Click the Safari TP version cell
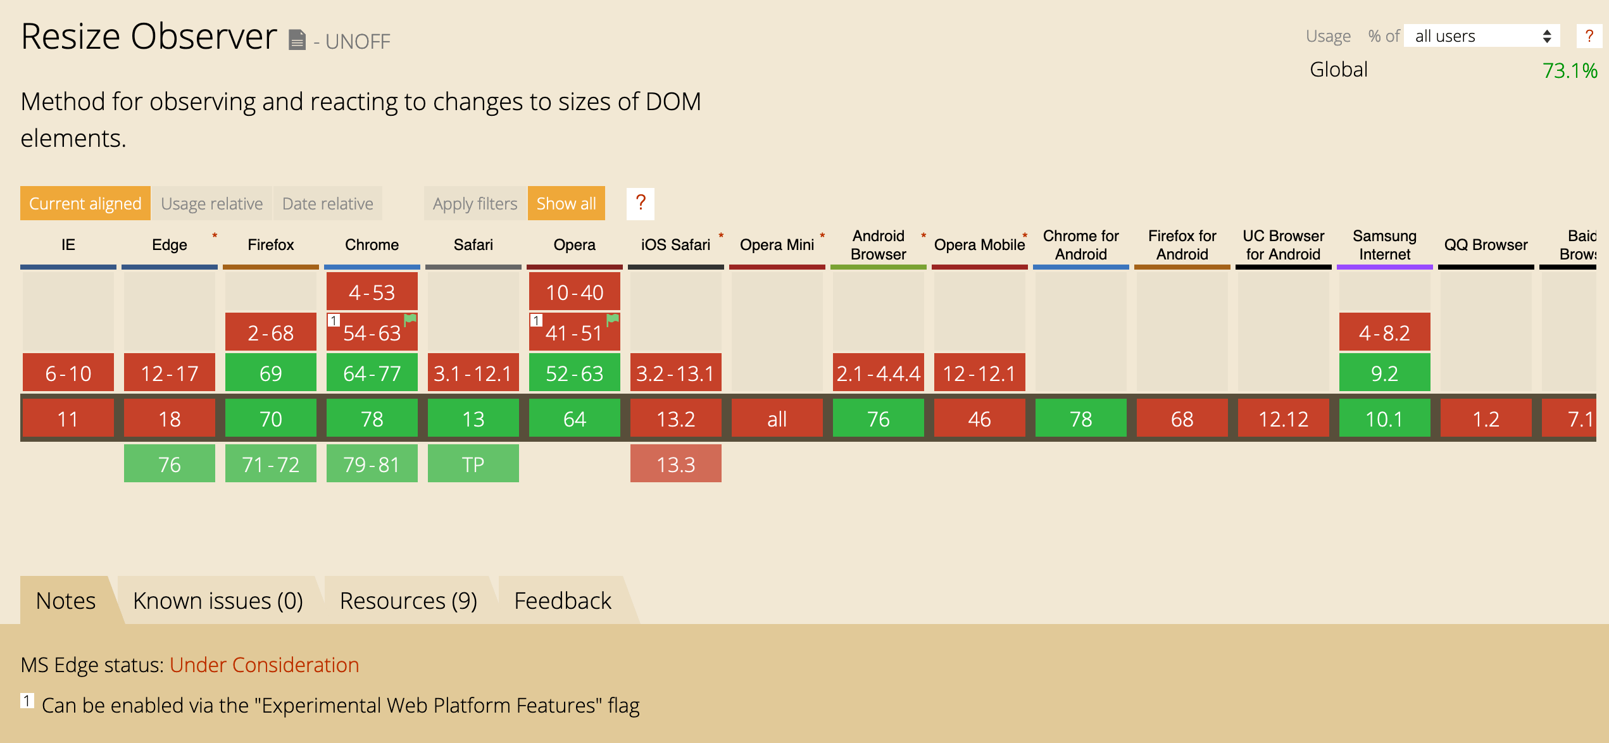 tap(473, 464)
